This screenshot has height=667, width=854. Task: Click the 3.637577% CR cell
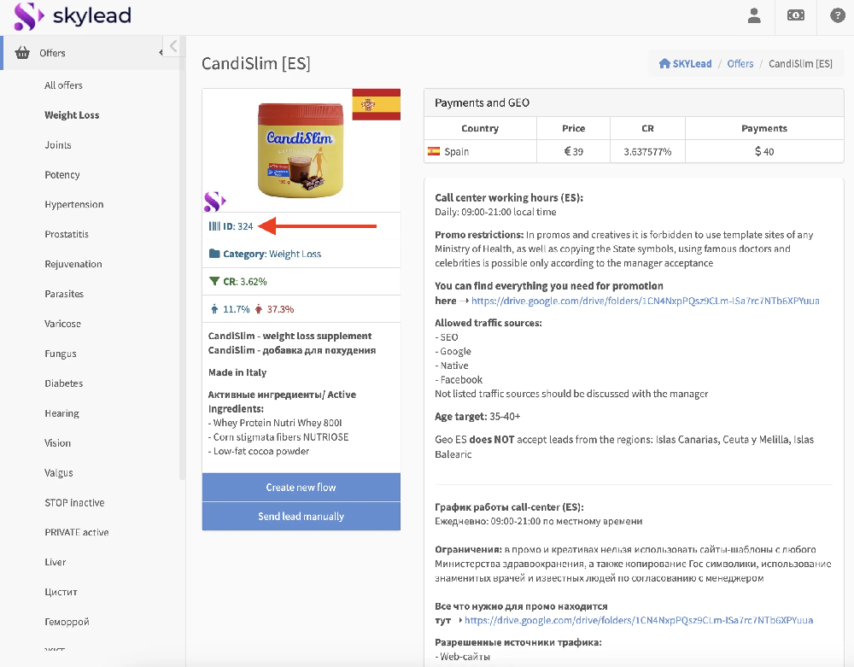point(647,151)
